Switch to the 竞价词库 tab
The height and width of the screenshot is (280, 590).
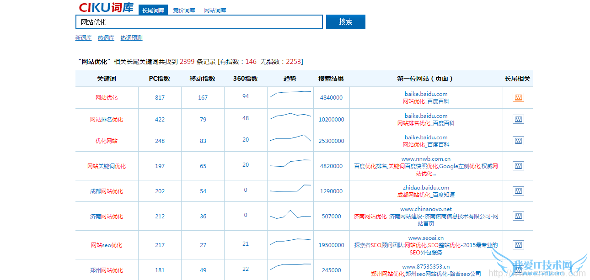point(184,10)
